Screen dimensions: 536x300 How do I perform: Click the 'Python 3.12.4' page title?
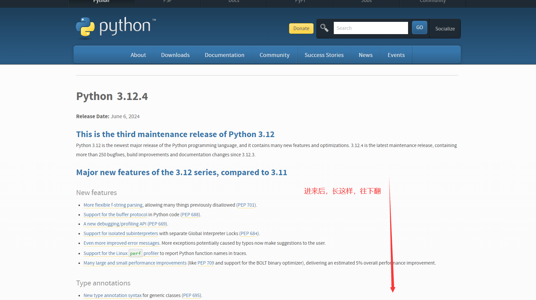112,96
